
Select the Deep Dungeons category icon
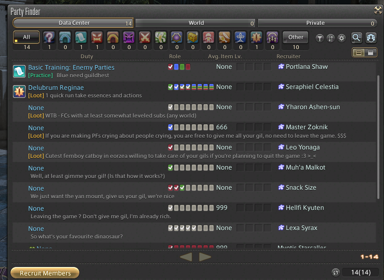[240, 38]
